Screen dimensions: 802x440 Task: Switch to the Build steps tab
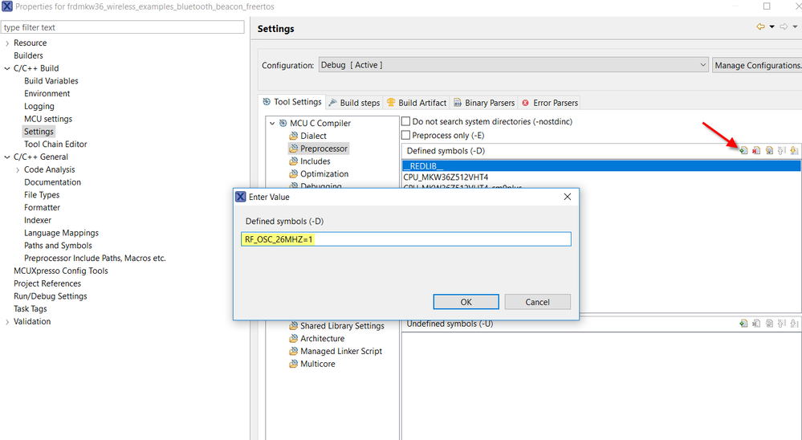pos(354,103)
